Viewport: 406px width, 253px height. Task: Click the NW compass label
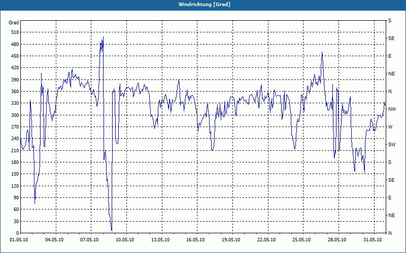tap(392, 109)
